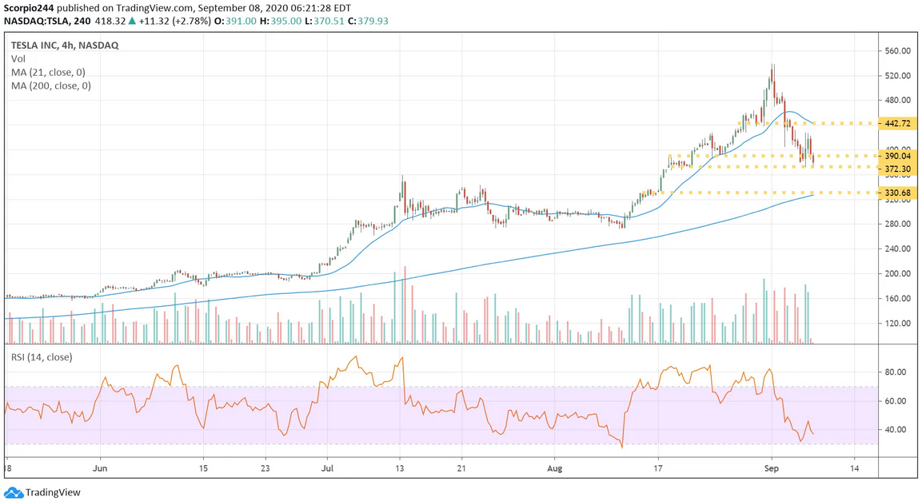The width and height of the screenshot is (922, 501).
Task: Select the MA (200, close, 0) legend
Action: click(51, 85)
